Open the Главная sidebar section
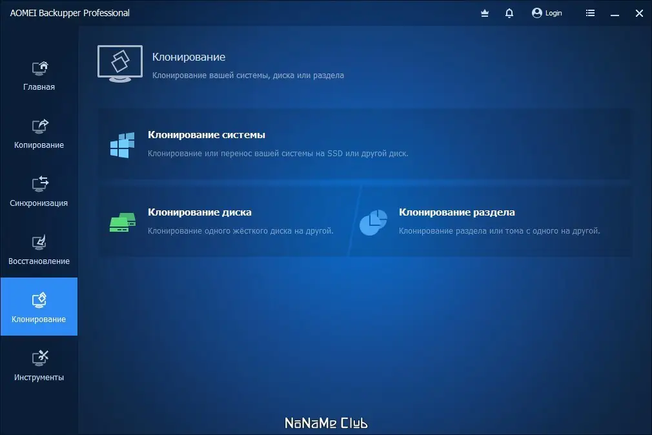 pyautogui.click(x=39, y=74)
